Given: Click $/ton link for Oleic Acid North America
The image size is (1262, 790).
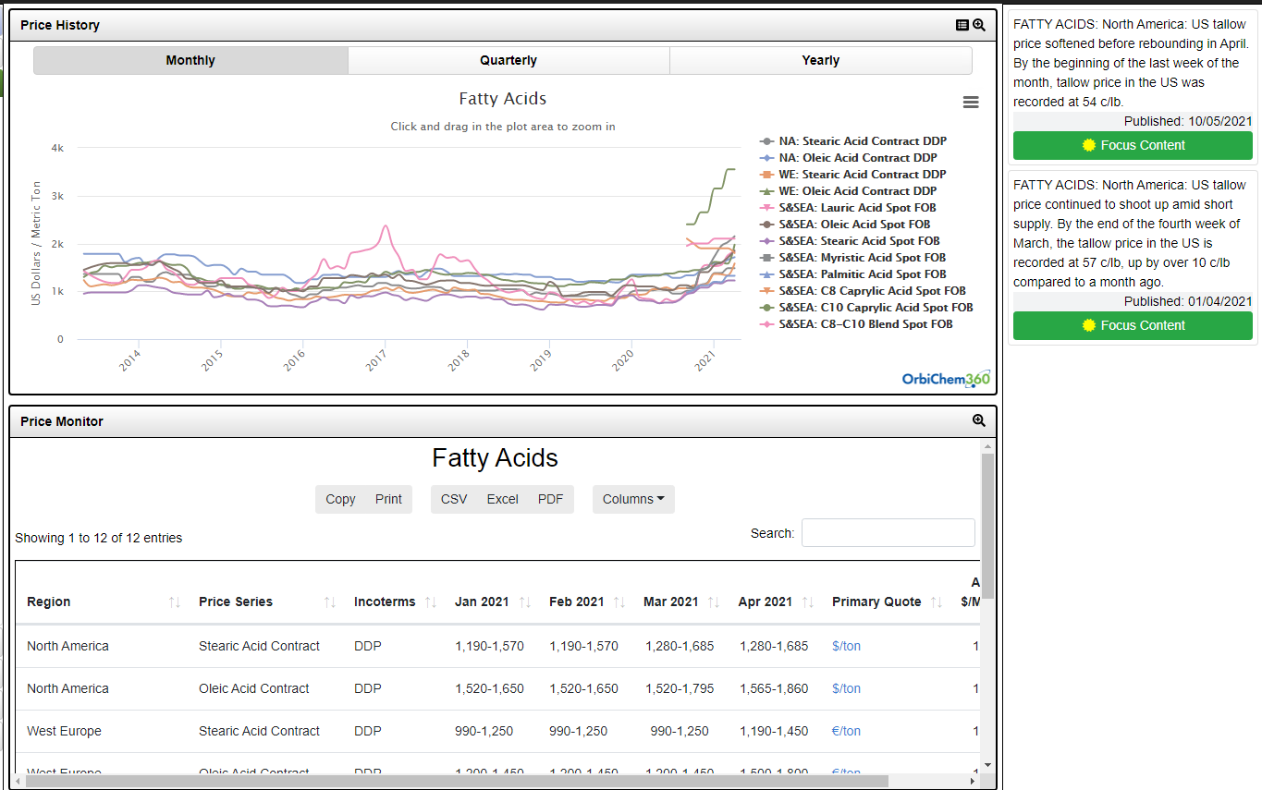Looking at the screenshot, I should pyautogui.click(x=846, y=688).
